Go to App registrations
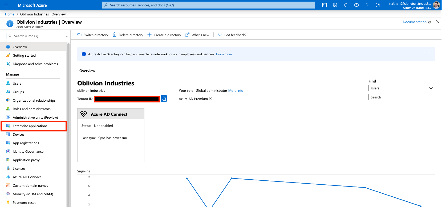Viewport: 442px width, 207px height. coord(26,143)
